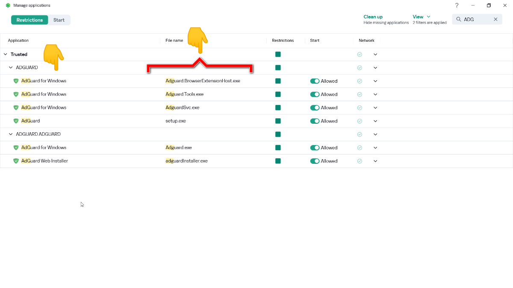Select the AdGuard Web Installer row text
Viewport: 513px width, 288px height.
pos(44,161)
